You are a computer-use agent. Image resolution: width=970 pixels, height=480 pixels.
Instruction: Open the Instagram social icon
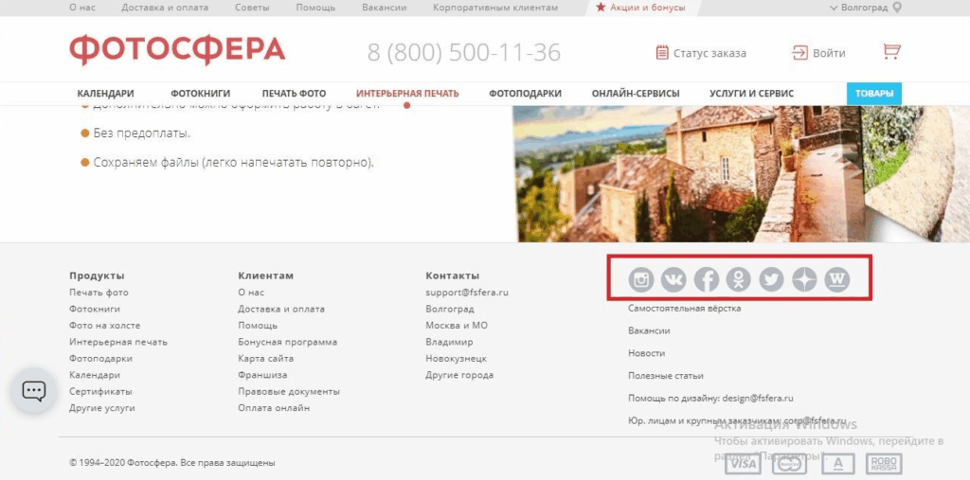point(641,279)
